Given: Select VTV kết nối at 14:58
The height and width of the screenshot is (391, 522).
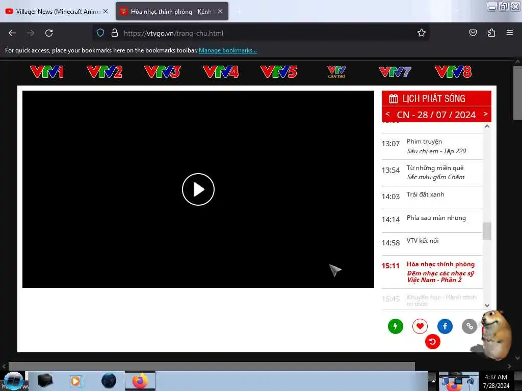Looking at the screenshot, I should (432, 243).
